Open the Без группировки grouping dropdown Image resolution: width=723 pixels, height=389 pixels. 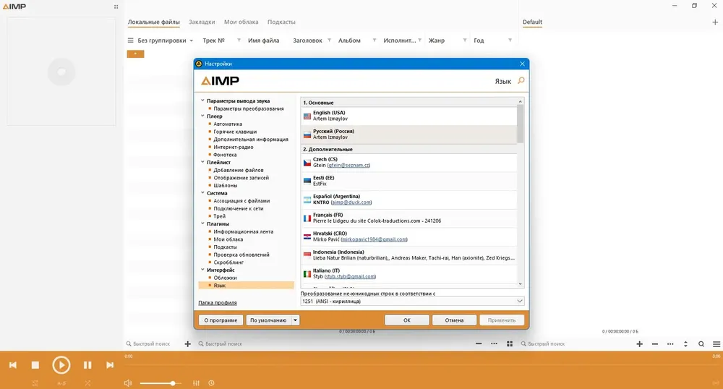point(165,40)
